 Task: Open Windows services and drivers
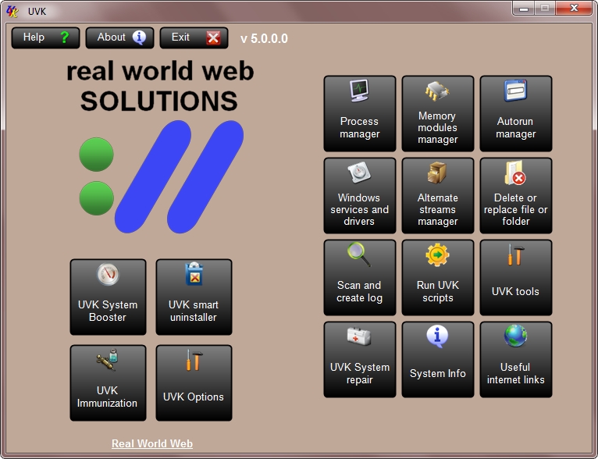(x=359, y=195)
